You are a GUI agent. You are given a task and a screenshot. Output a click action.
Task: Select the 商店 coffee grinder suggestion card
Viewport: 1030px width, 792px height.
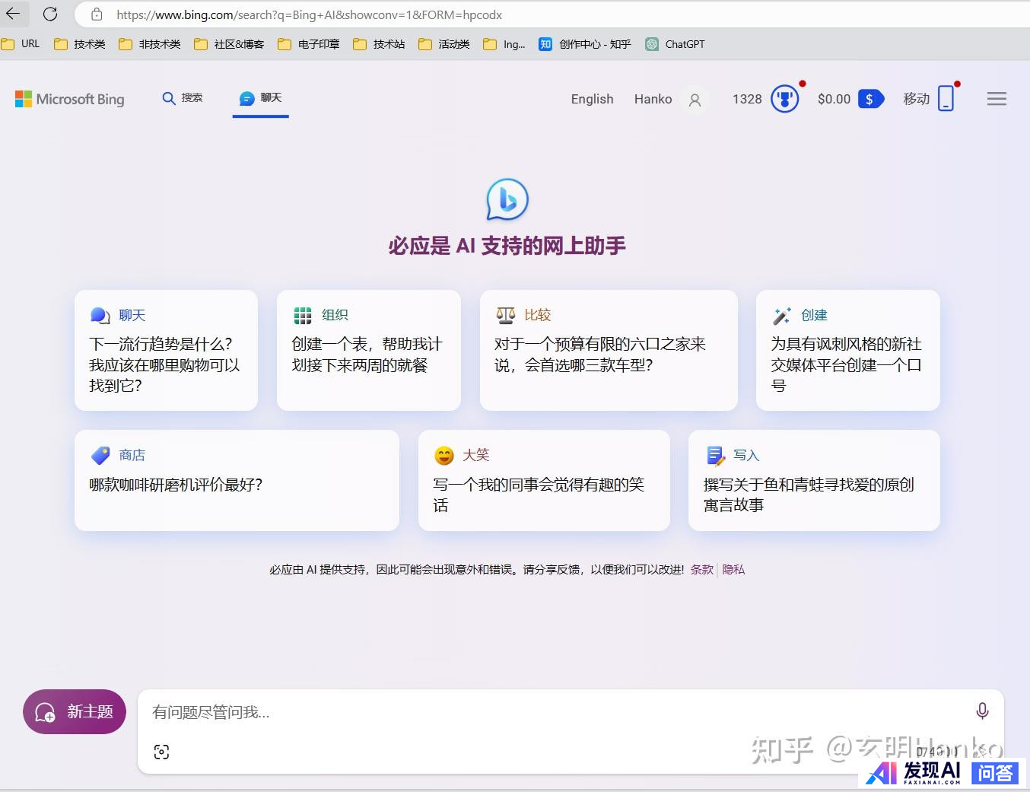pos(237,480)
